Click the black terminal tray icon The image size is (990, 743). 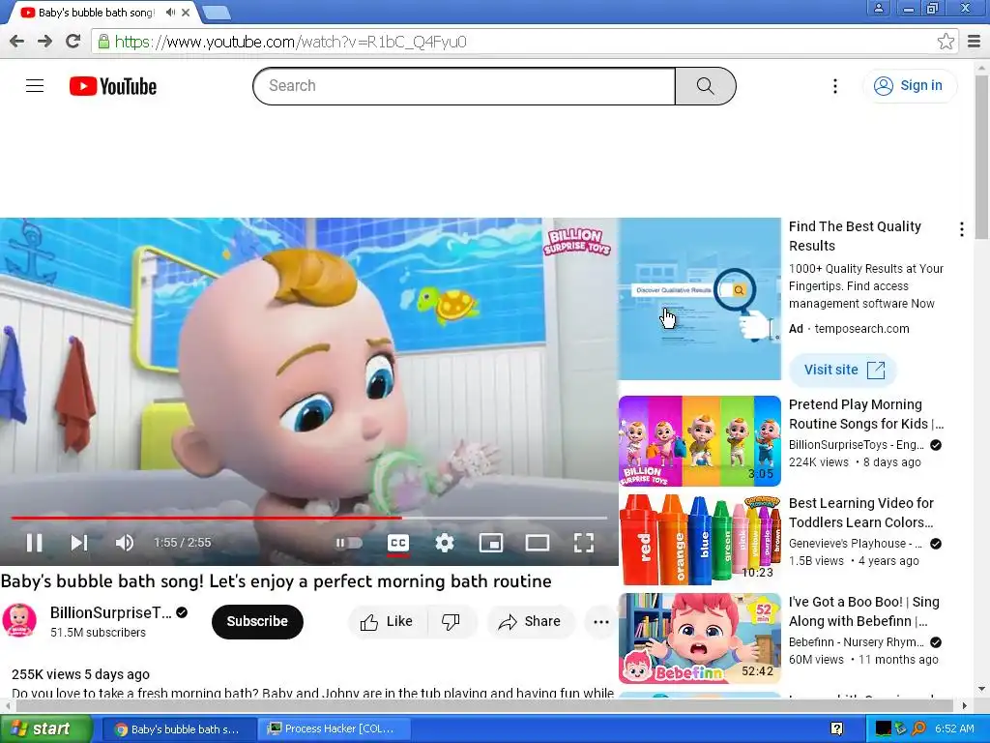pos(883,728)
